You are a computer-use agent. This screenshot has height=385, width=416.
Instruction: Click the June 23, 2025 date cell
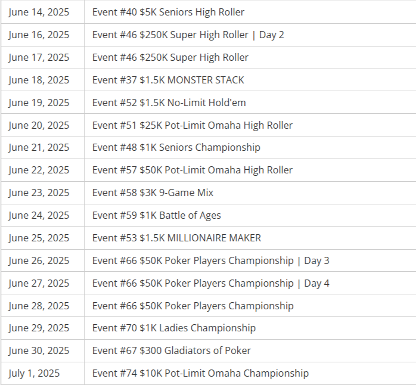[x=39, y=192]
